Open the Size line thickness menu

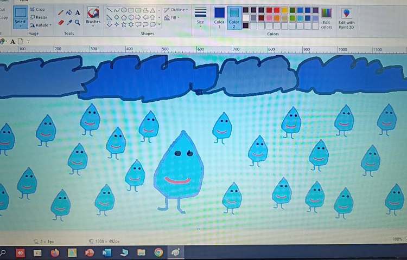click(x=200, y=16)
